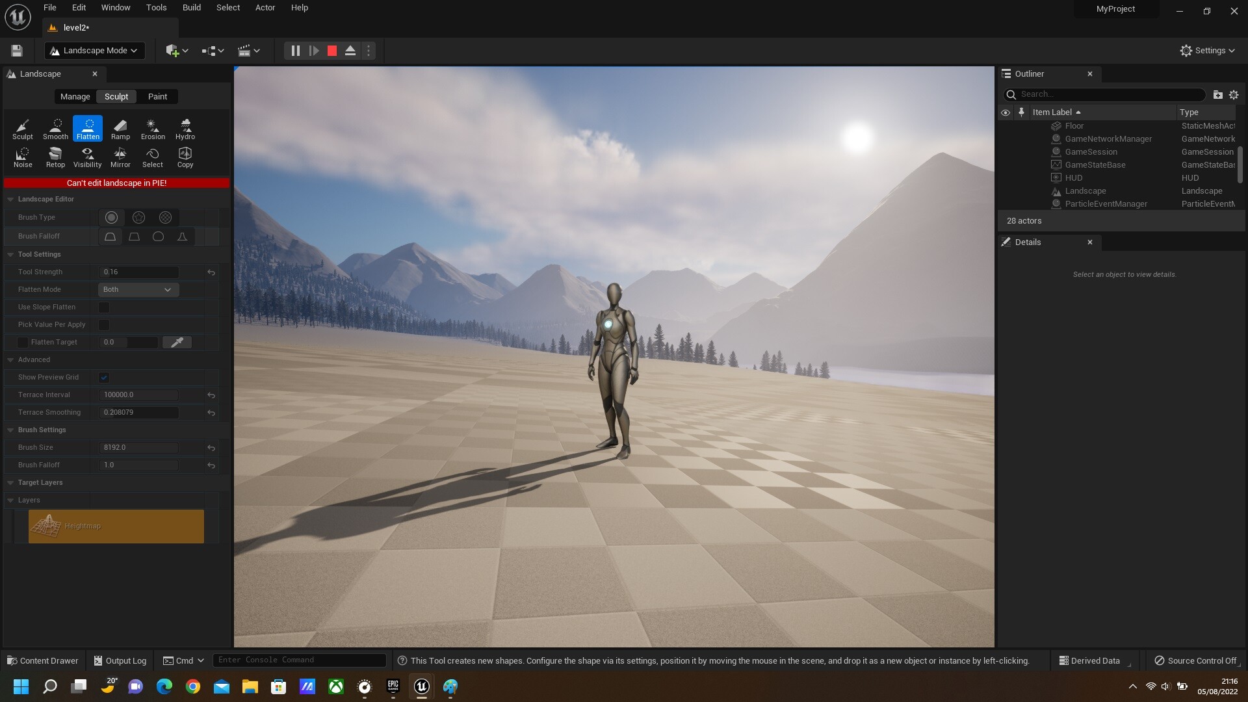This screenshot has height=702, width=1248.
Task: Save the current level
Action: click(17, 51)
